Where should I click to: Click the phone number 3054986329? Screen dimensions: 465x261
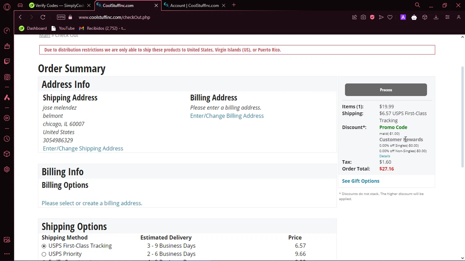[x=58, y=140]
